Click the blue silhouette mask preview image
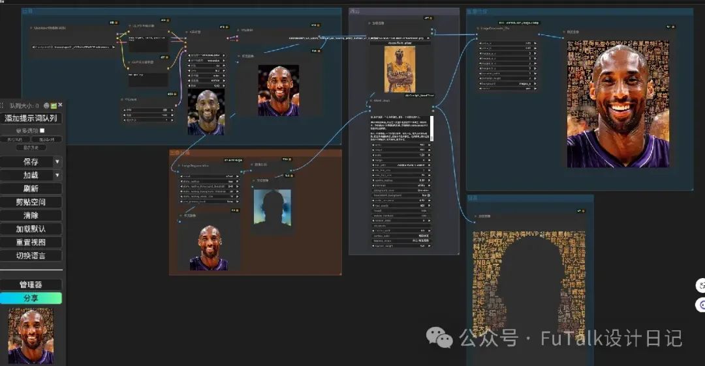705x366 pixels. [272, 207]
